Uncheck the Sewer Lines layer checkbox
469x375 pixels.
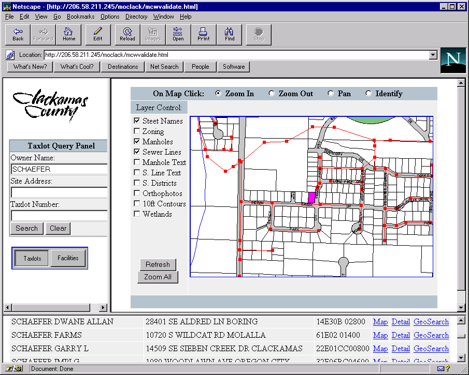point(137,152)
